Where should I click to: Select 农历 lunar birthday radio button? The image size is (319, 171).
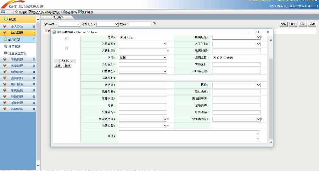[225, 58]
